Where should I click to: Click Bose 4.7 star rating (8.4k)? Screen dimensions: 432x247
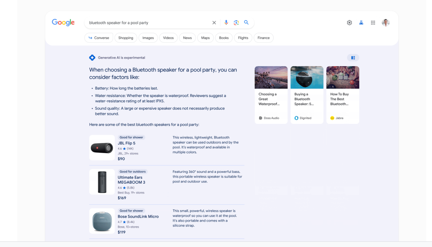pos(126,222)
